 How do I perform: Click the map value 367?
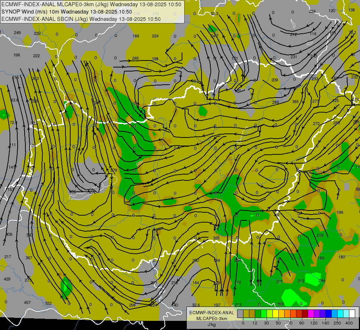point(29,258)
